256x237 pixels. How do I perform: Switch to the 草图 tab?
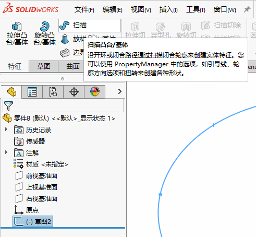[44, 66]
